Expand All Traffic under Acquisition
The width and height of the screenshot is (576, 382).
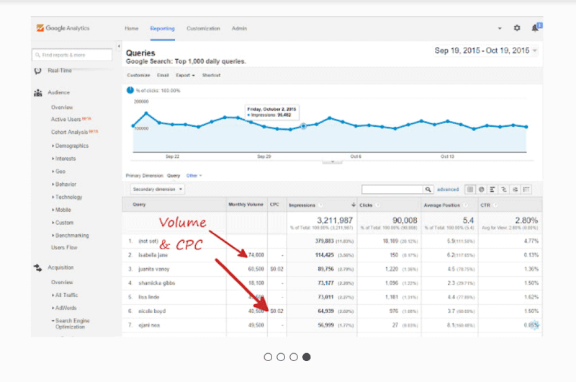[65, 296]
